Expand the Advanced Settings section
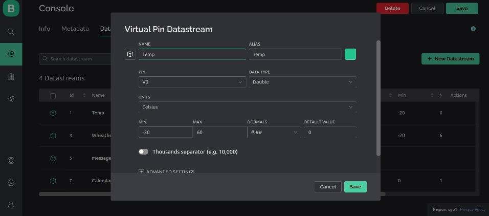 [167, 171]
